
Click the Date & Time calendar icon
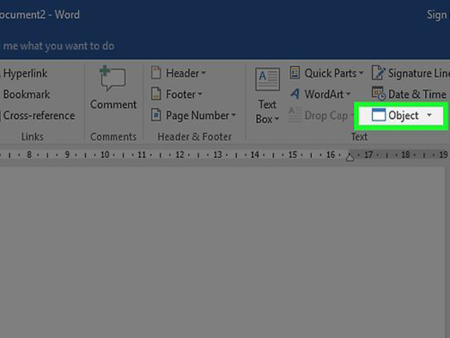point(378,93)
